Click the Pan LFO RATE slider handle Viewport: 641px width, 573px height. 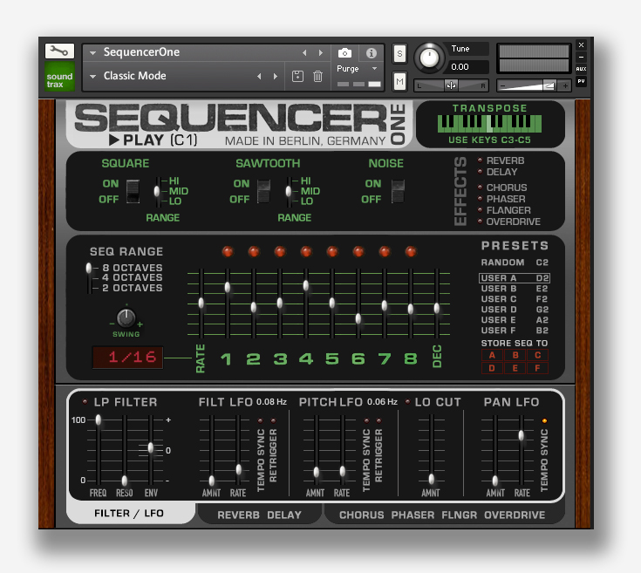click(522, 436)
